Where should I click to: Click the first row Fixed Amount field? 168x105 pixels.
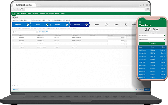click(x=116, y=38)
